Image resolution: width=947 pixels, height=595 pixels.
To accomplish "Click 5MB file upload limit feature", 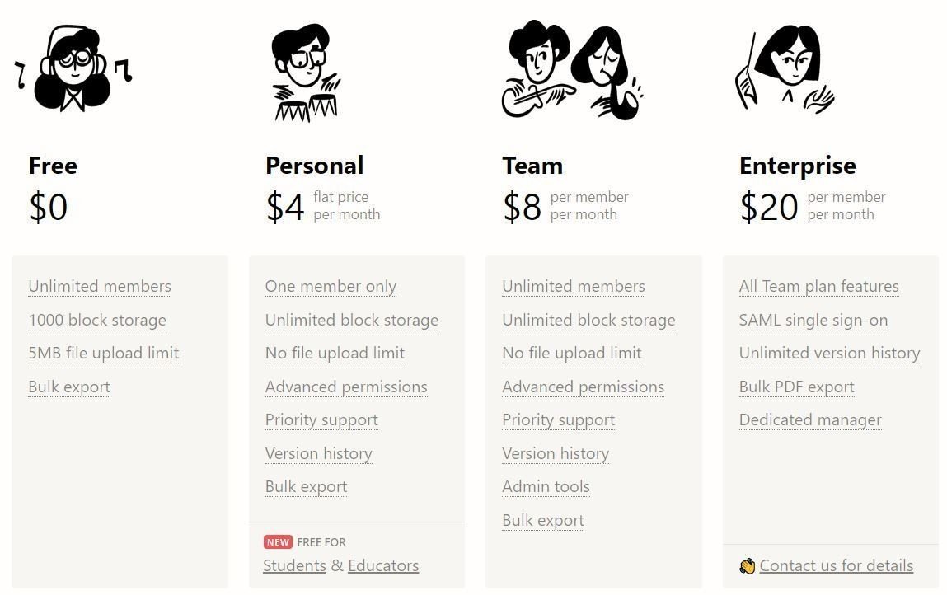I will (103, 354).
